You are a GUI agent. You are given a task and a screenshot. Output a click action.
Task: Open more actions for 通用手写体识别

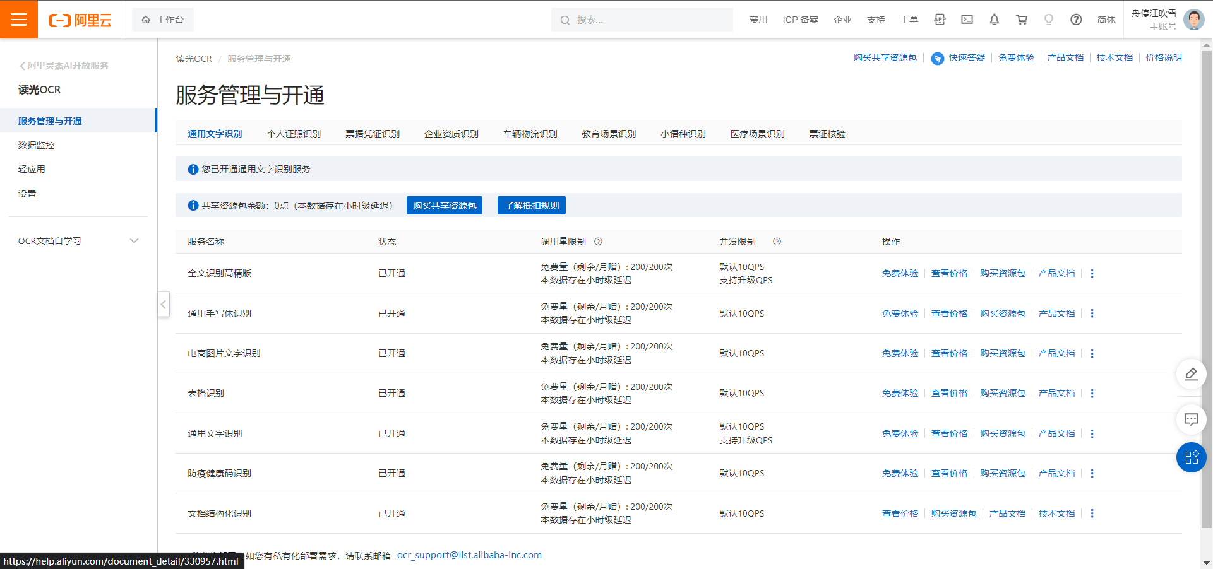point(1092,314)
